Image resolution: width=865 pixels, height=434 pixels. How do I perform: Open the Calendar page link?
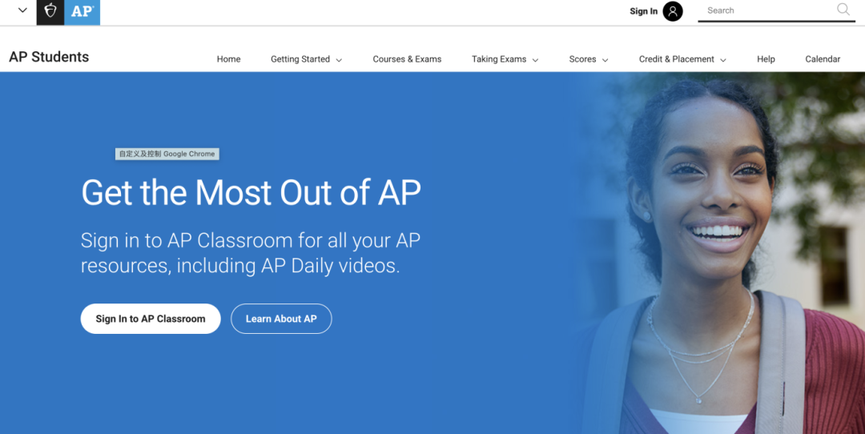823,59
